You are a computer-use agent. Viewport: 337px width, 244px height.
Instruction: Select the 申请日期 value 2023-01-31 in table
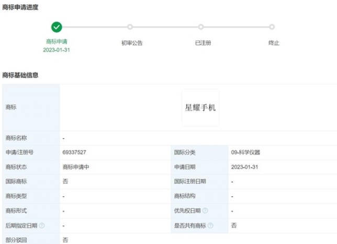[244, 167]
